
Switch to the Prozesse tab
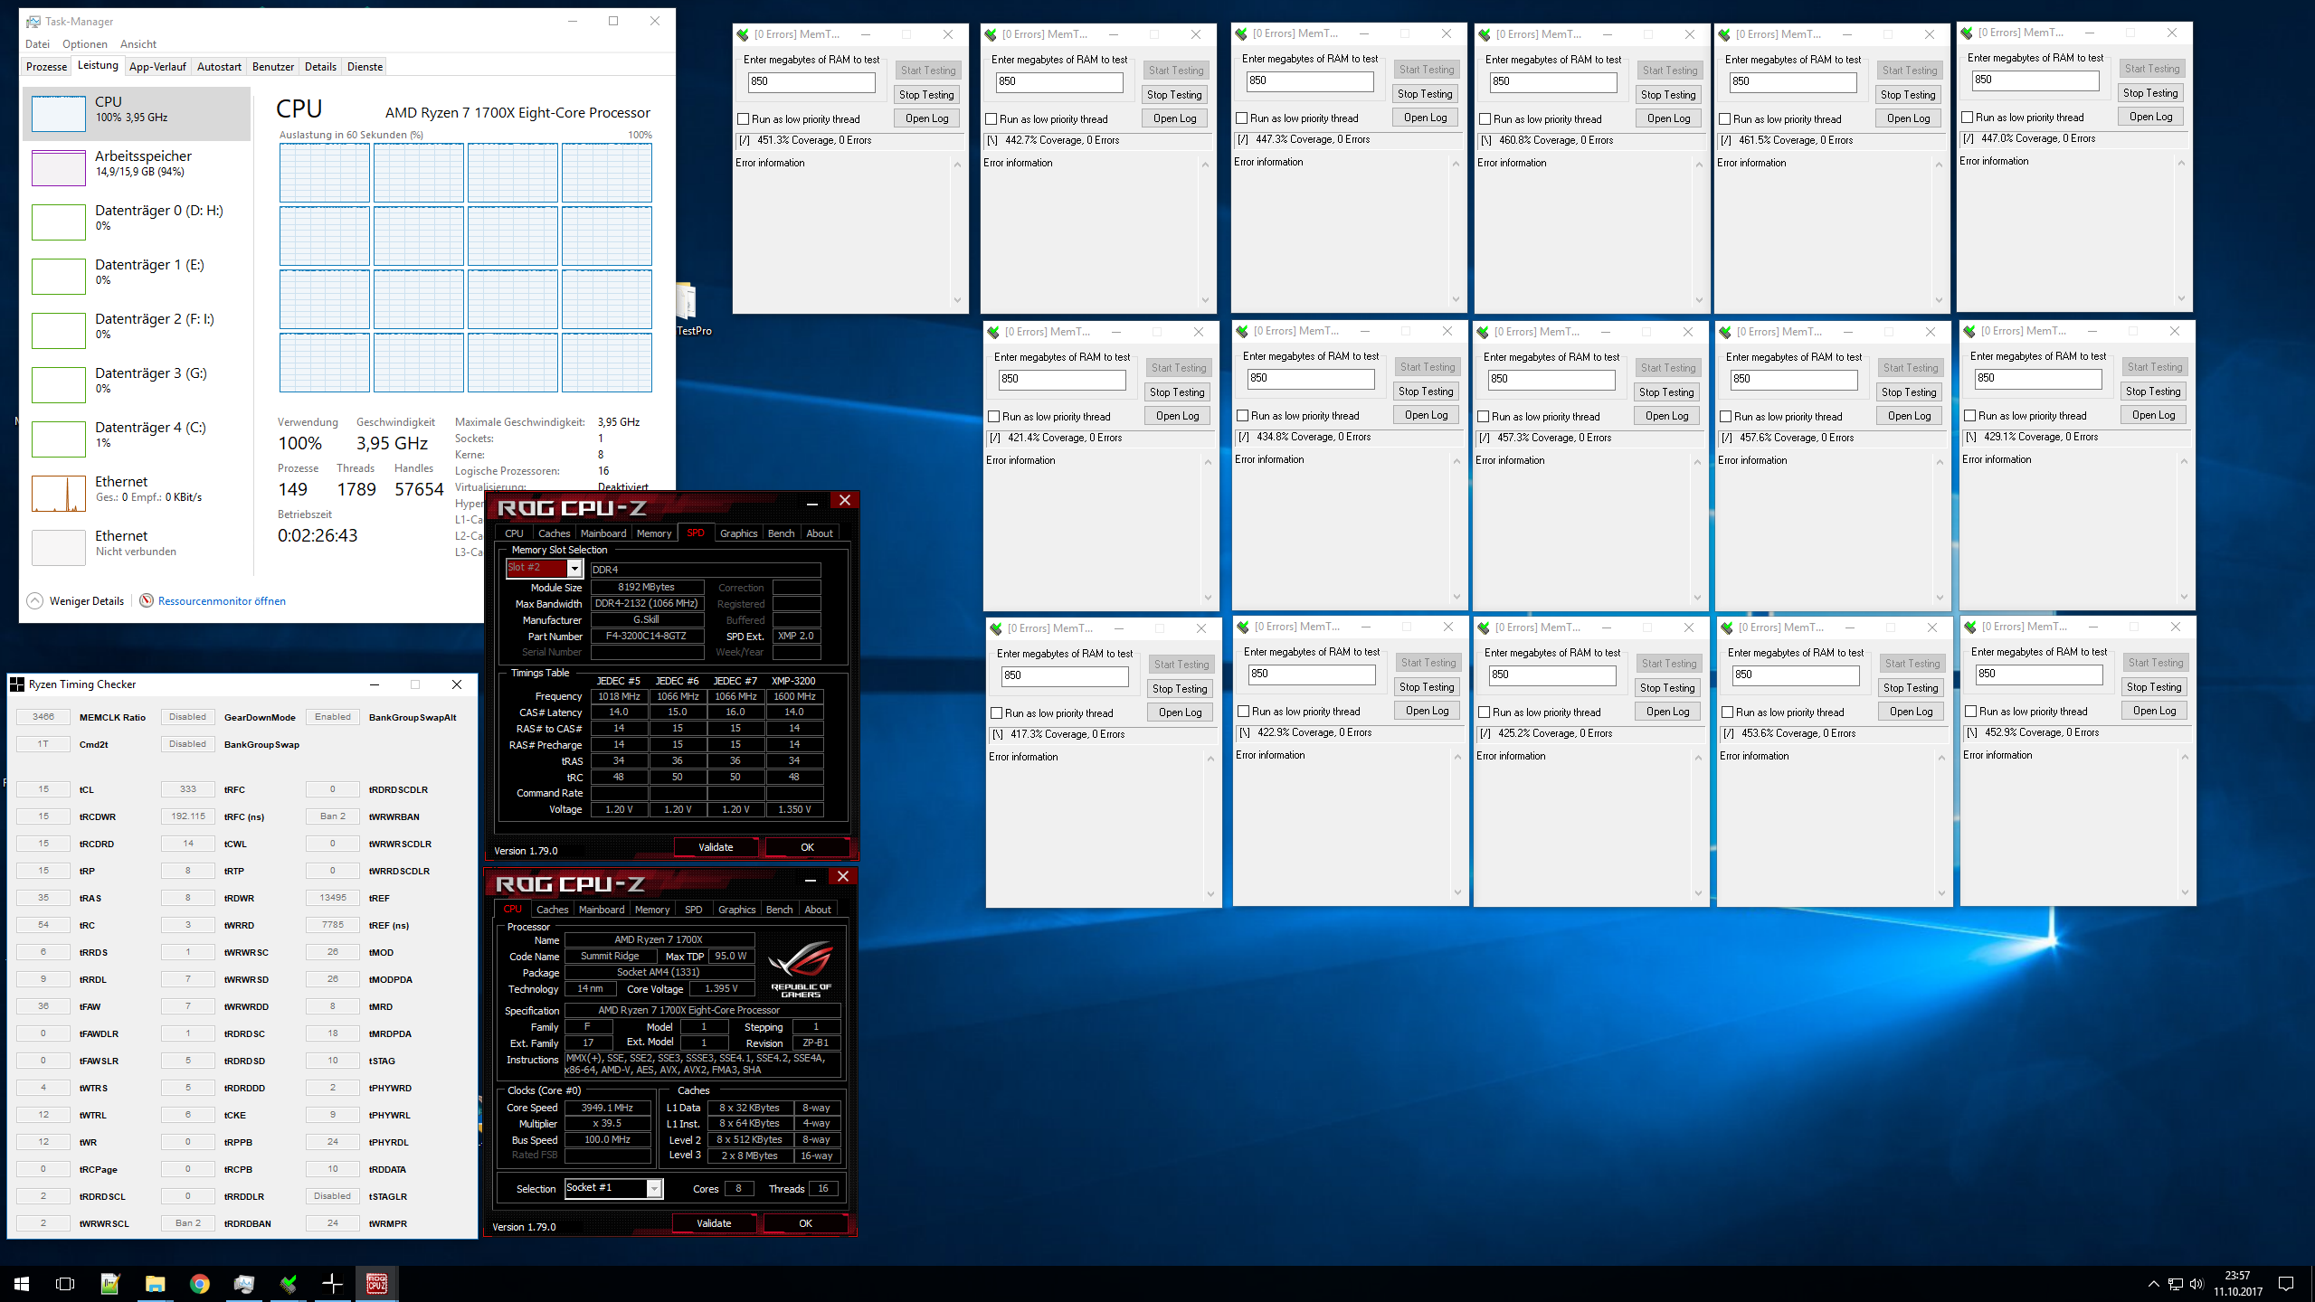46,67
